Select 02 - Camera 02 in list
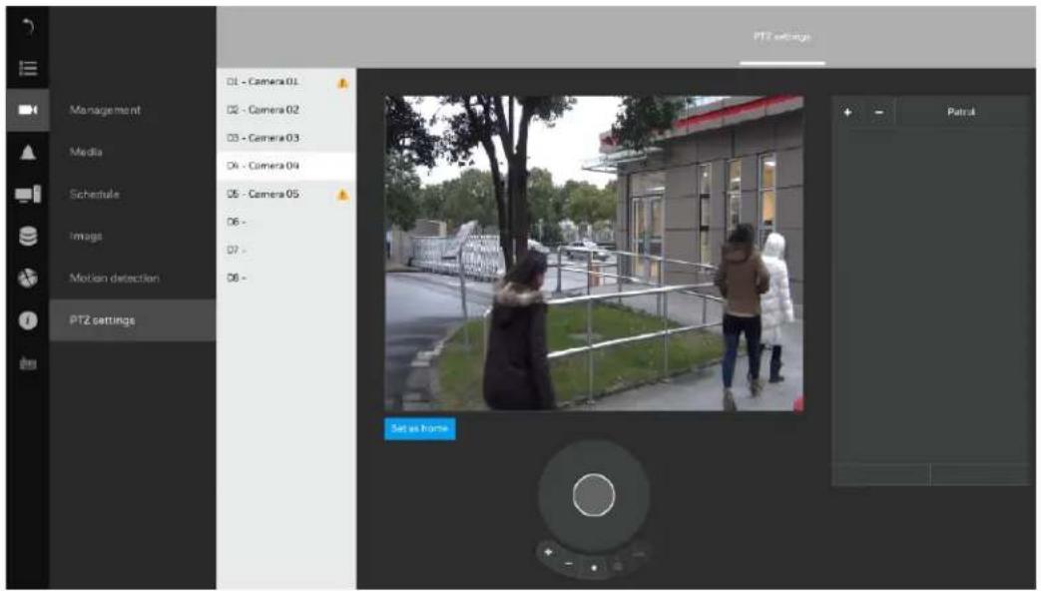The image size is (1041, 591). 286,110
